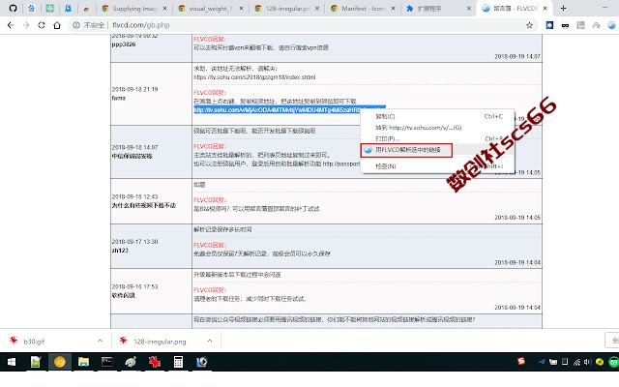Screen dimensions: 619x387
Task: Click the 2018-09-18 14:07 post date
Action: (134, 147)
